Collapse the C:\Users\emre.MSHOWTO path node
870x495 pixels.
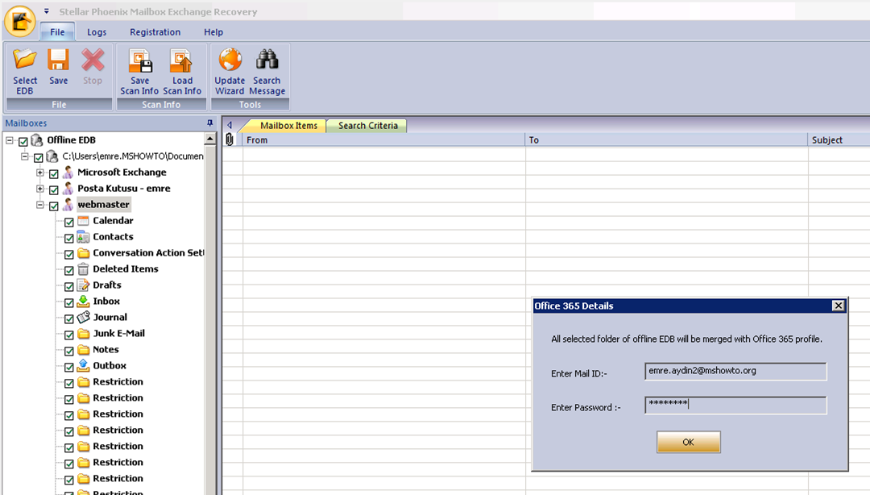25,156
